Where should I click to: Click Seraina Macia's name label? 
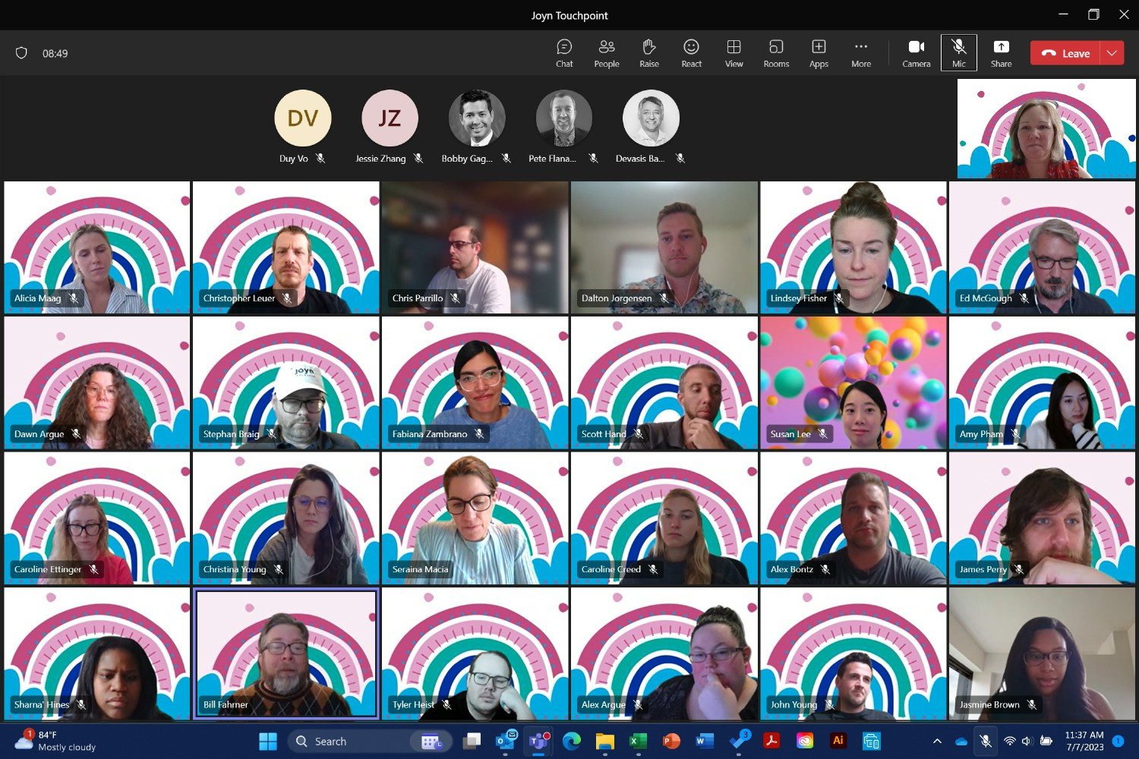[x=420, y=569]
